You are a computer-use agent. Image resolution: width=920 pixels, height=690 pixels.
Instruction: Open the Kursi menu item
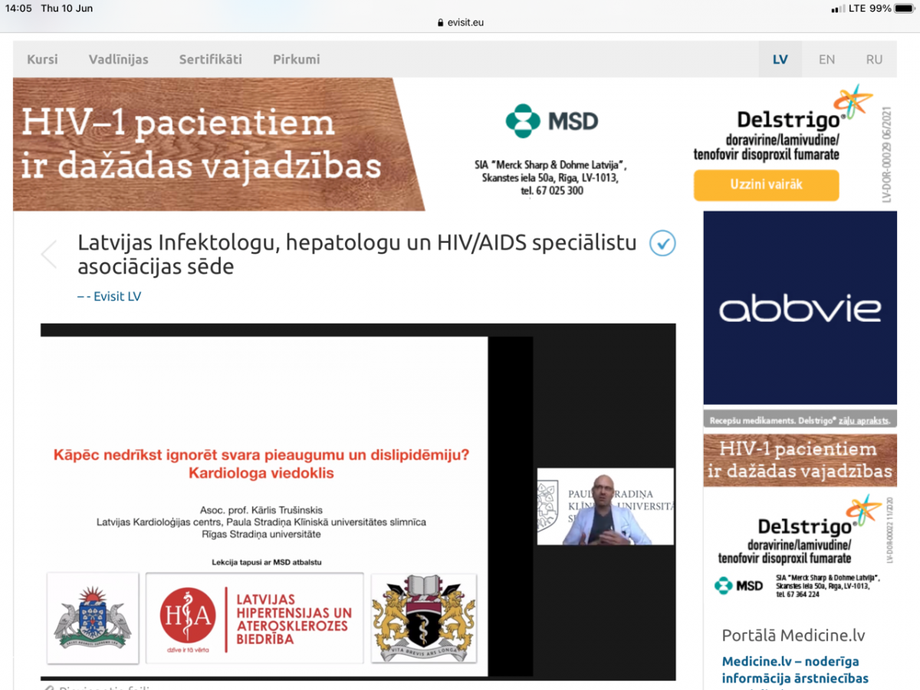pyautogui.click(x=42, y=59)
